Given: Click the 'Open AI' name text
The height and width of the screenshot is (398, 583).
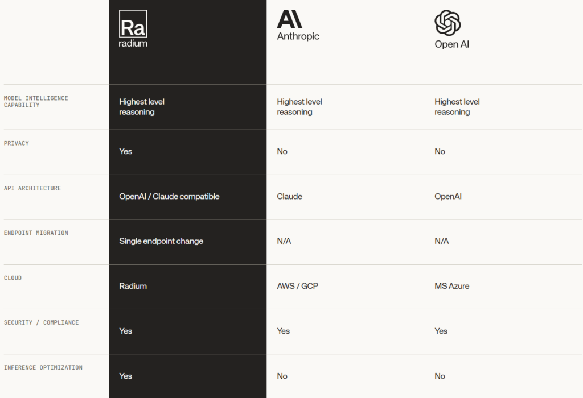Looking at the screenshot, I should pyautogui.click(x=451, y=44).
